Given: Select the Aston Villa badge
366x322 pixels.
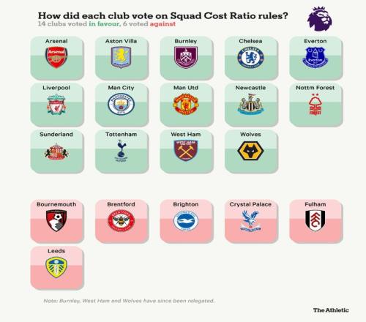Looking at the screenshot, I should click(x=121, y=57).
